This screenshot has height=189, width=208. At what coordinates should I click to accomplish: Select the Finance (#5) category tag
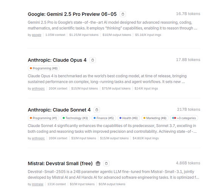[104, 118]
